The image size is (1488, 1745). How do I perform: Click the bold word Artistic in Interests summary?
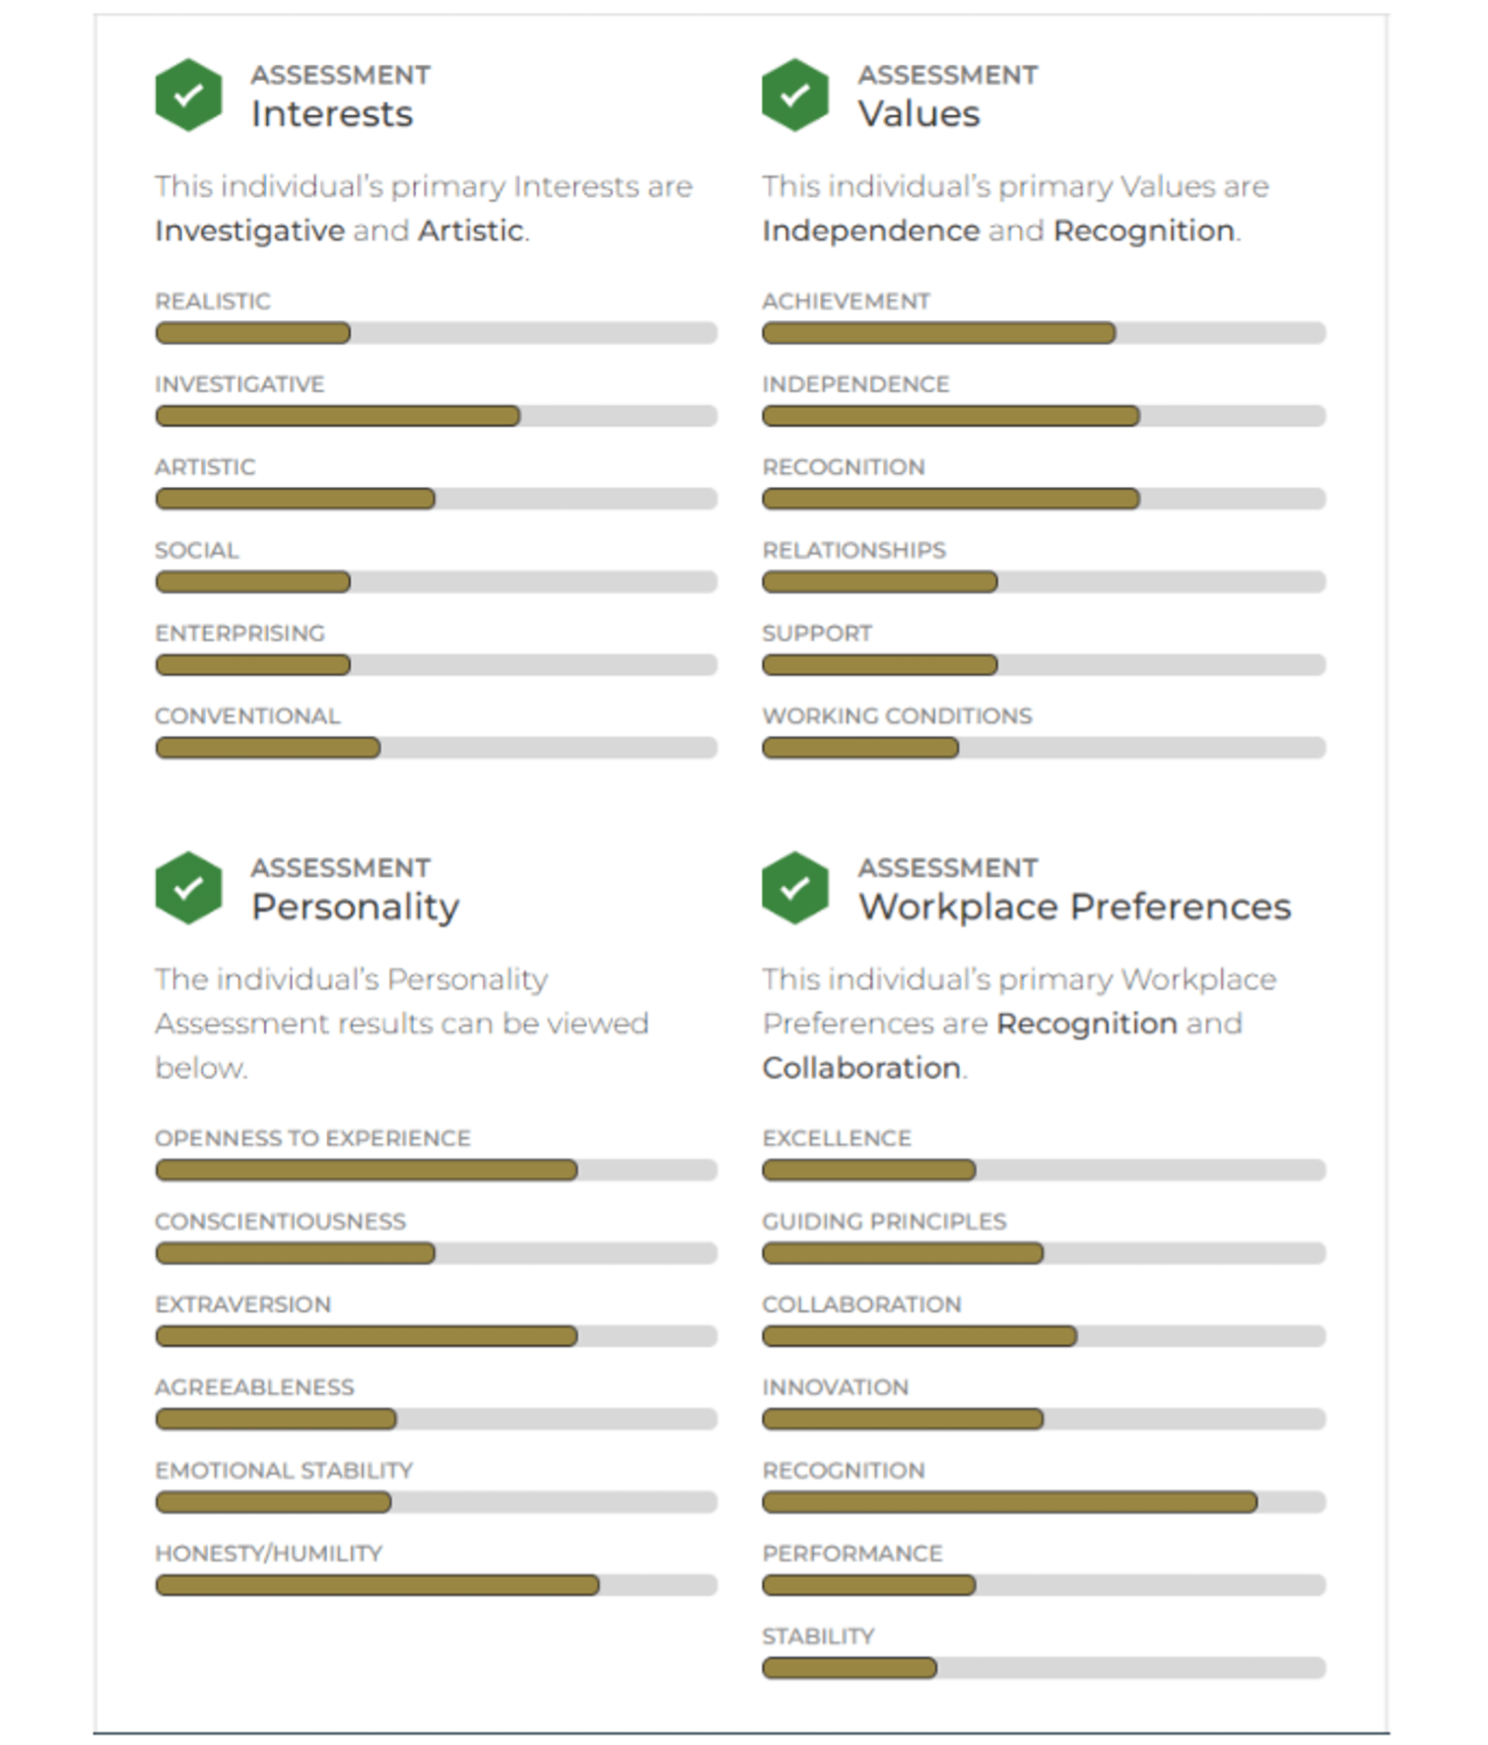click(471, 231)
